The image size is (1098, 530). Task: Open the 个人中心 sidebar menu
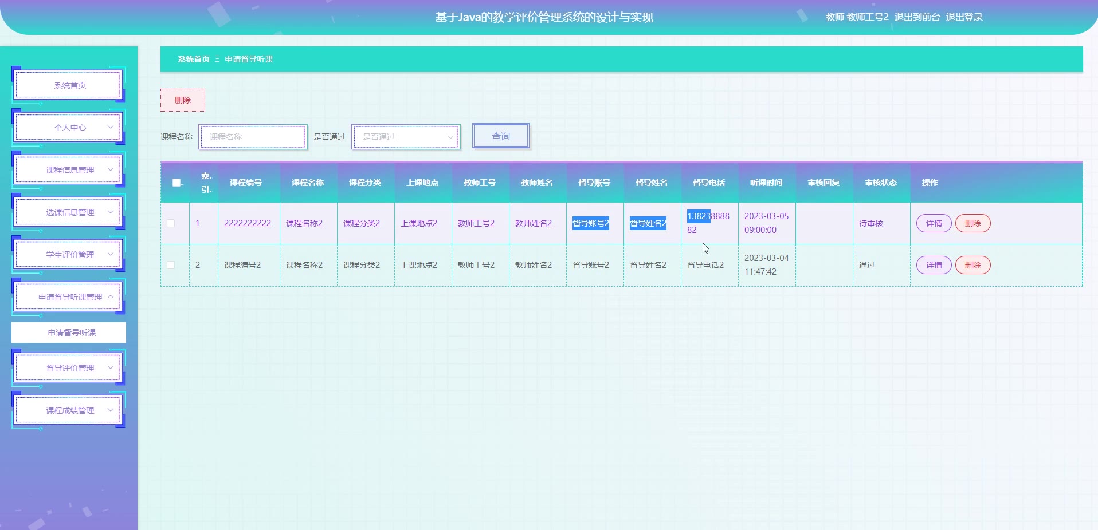click(69, 128)
